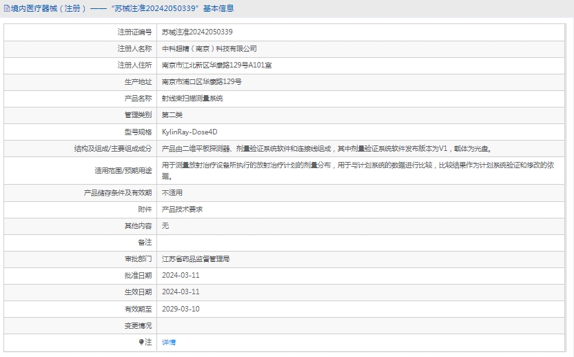This screenshot has width=574, height=357.
Task: Click the empty 变更情况 value cell
Action: (x=363, y=325)
